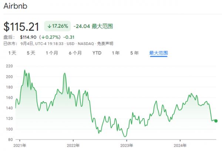Click the NASDAQ exchange label
Screen dimensions: 222x151
(x=75, y=43)
